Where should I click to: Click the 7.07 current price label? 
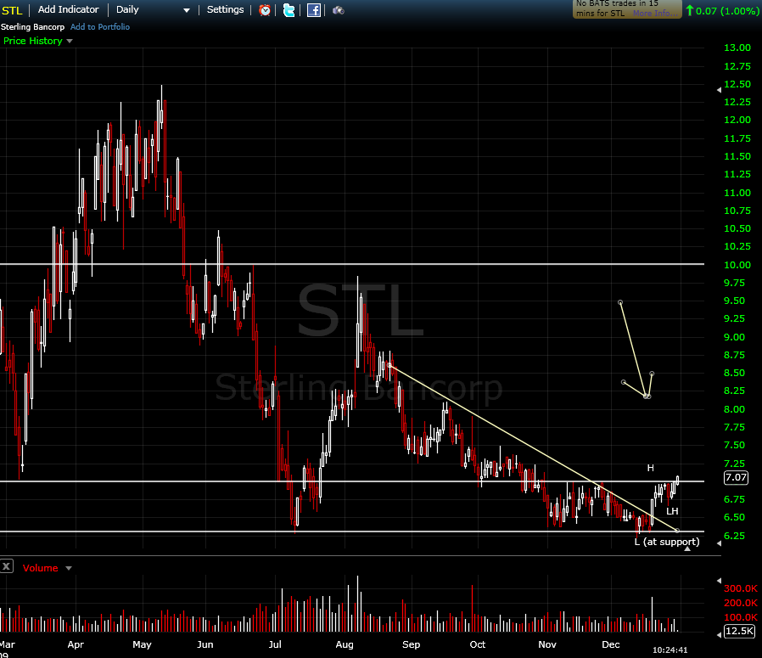pos(736,477)
